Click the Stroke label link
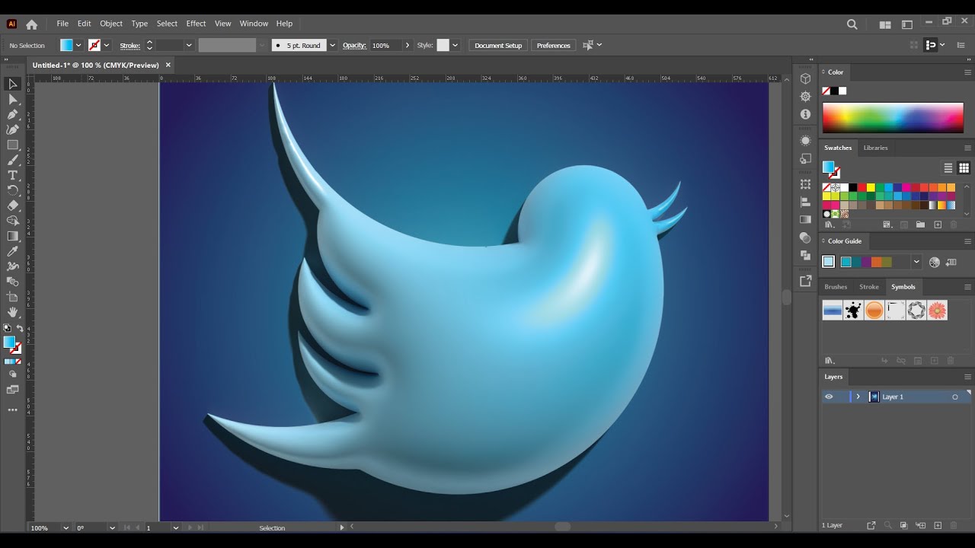The image size is (975, 548). click(129, 46)
